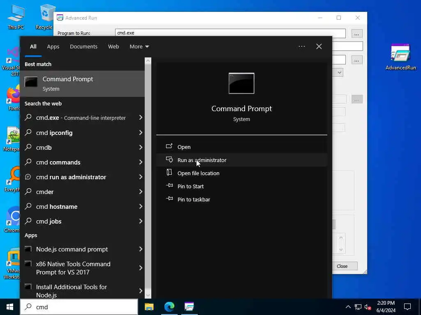Choose Open for Command Prompt
This screenshot has height=315, width=421.
(x=241, y=147)
